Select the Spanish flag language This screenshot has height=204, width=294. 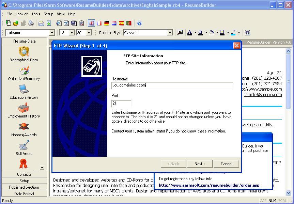tap(122, 23)
